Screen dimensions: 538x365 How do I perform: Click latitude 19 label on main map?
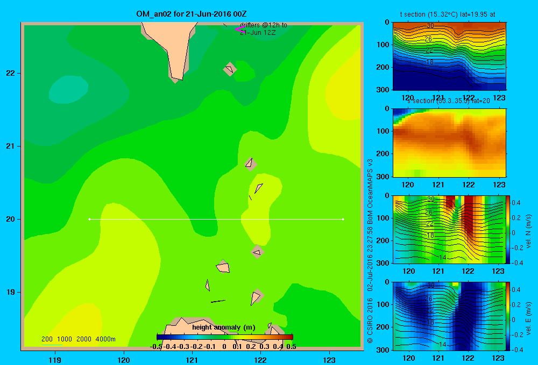tap(11, 292)
